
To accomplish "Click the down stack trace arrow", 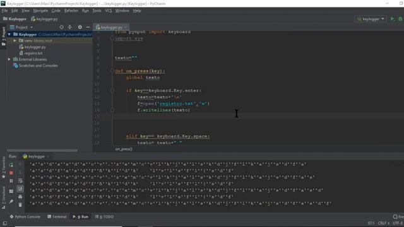I will point(20,173).
